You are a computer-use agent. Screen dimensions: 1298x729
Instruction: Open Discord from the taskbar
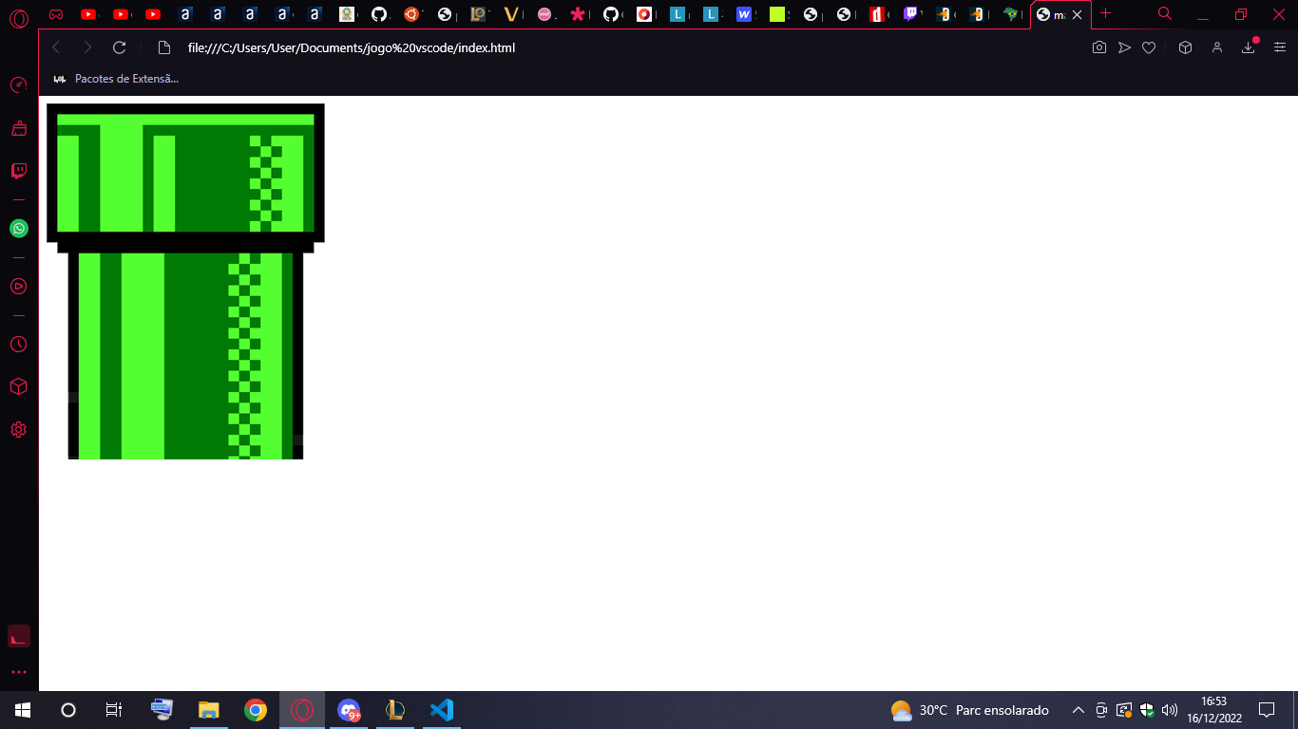pyautogui.click(x=349, y=710)
